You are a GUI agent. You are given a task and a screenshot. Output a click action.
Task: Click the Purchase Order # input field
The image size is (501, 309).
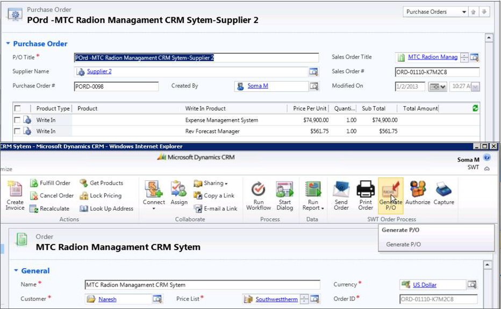pyautogui.click(x=116, y=86)
